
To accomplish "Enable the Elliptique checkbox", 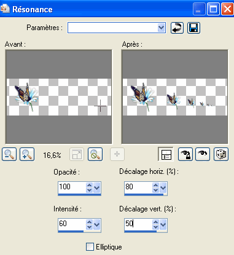I will [90, 247].
